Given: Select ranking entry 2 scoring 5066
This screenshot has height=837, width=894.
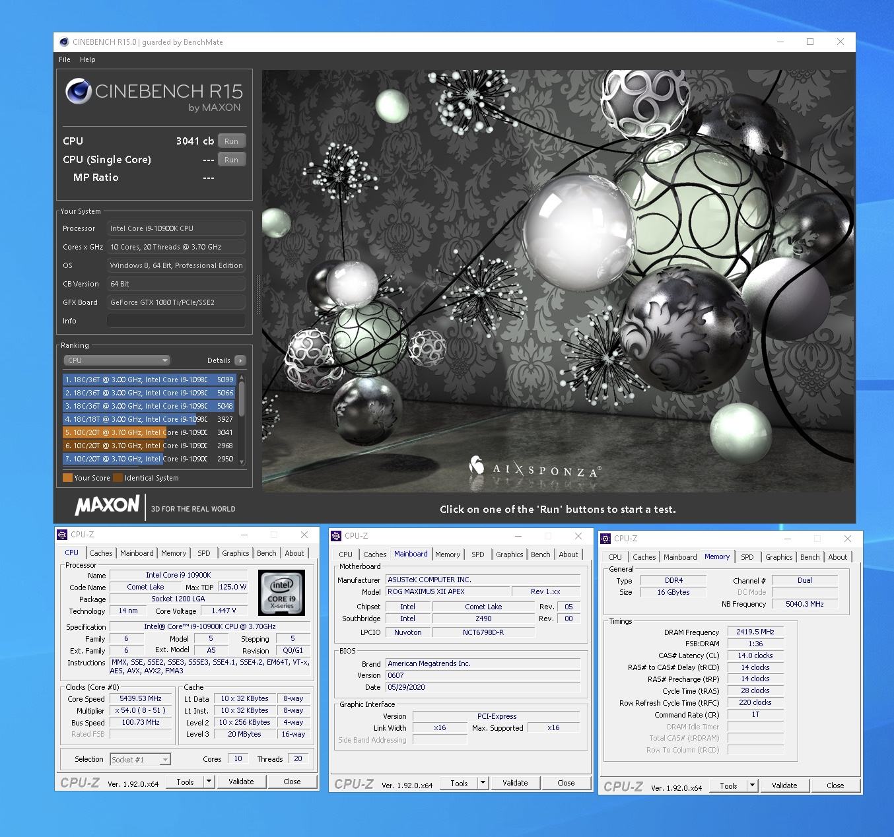Looking at the screenshot, I should pos(150,393).
